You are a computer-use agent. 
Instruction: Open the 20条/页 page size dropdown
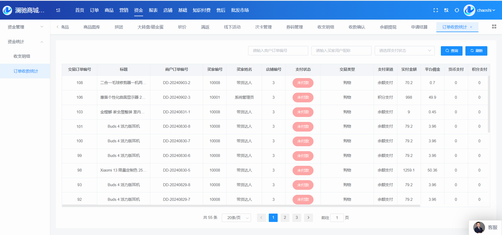point(236,218)
